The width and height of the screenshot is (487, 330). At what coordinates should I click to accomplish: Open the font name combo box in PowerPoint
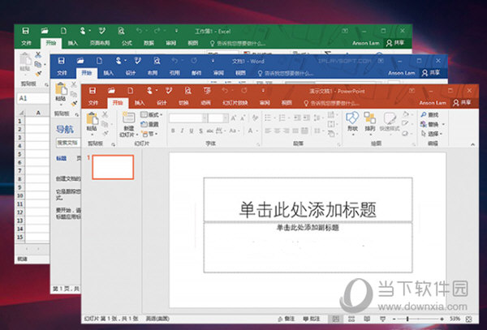(x=188, y=118)
